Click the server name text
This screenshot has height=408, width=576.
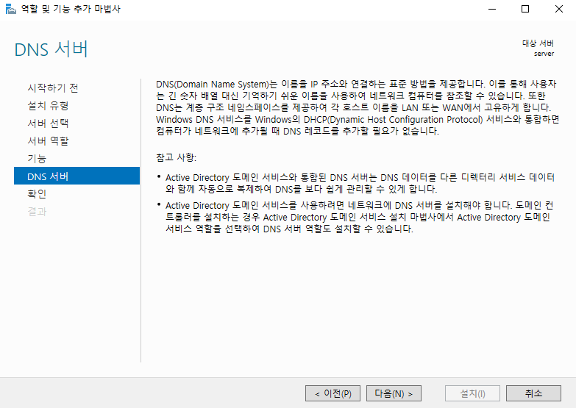544,54
